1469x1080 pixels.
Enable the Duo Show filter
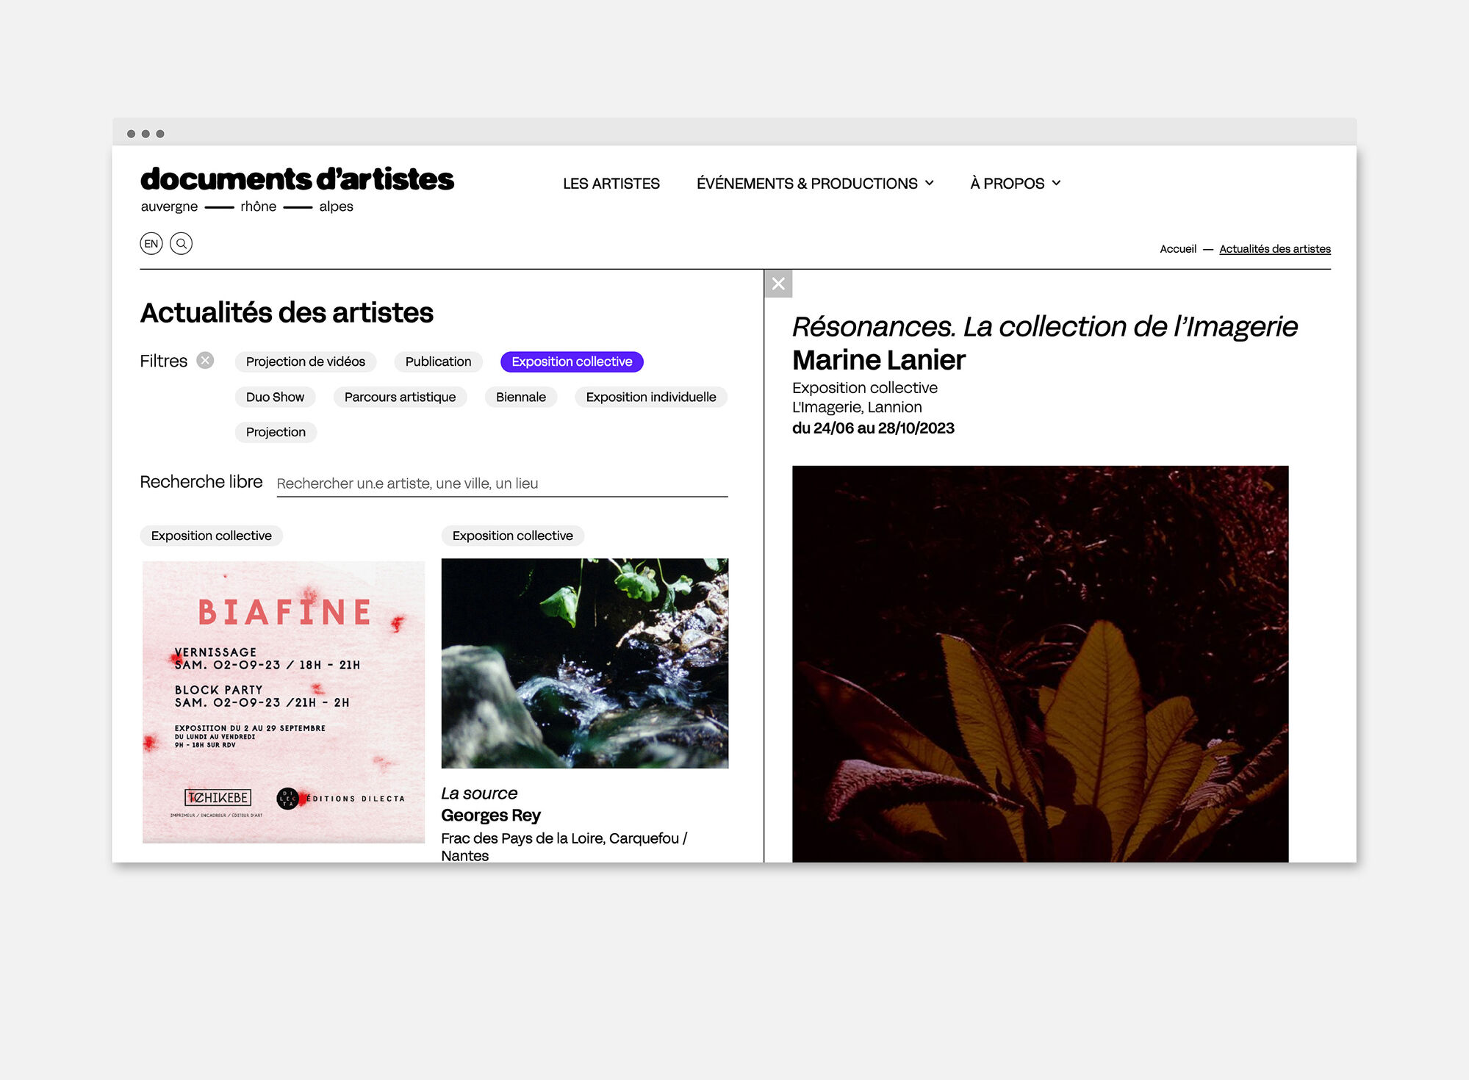(275, 397)
